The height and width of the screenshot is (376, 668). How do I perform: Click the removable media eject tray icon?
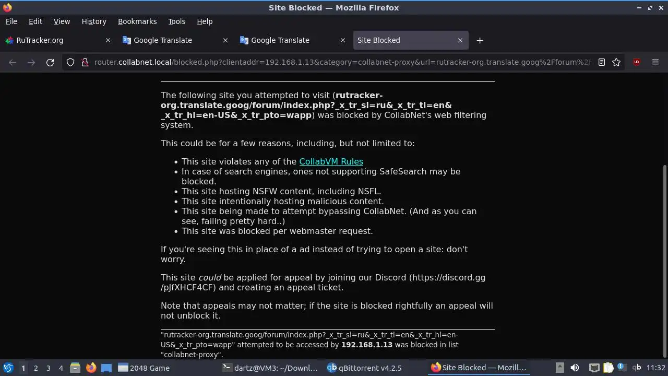[559, 368]
